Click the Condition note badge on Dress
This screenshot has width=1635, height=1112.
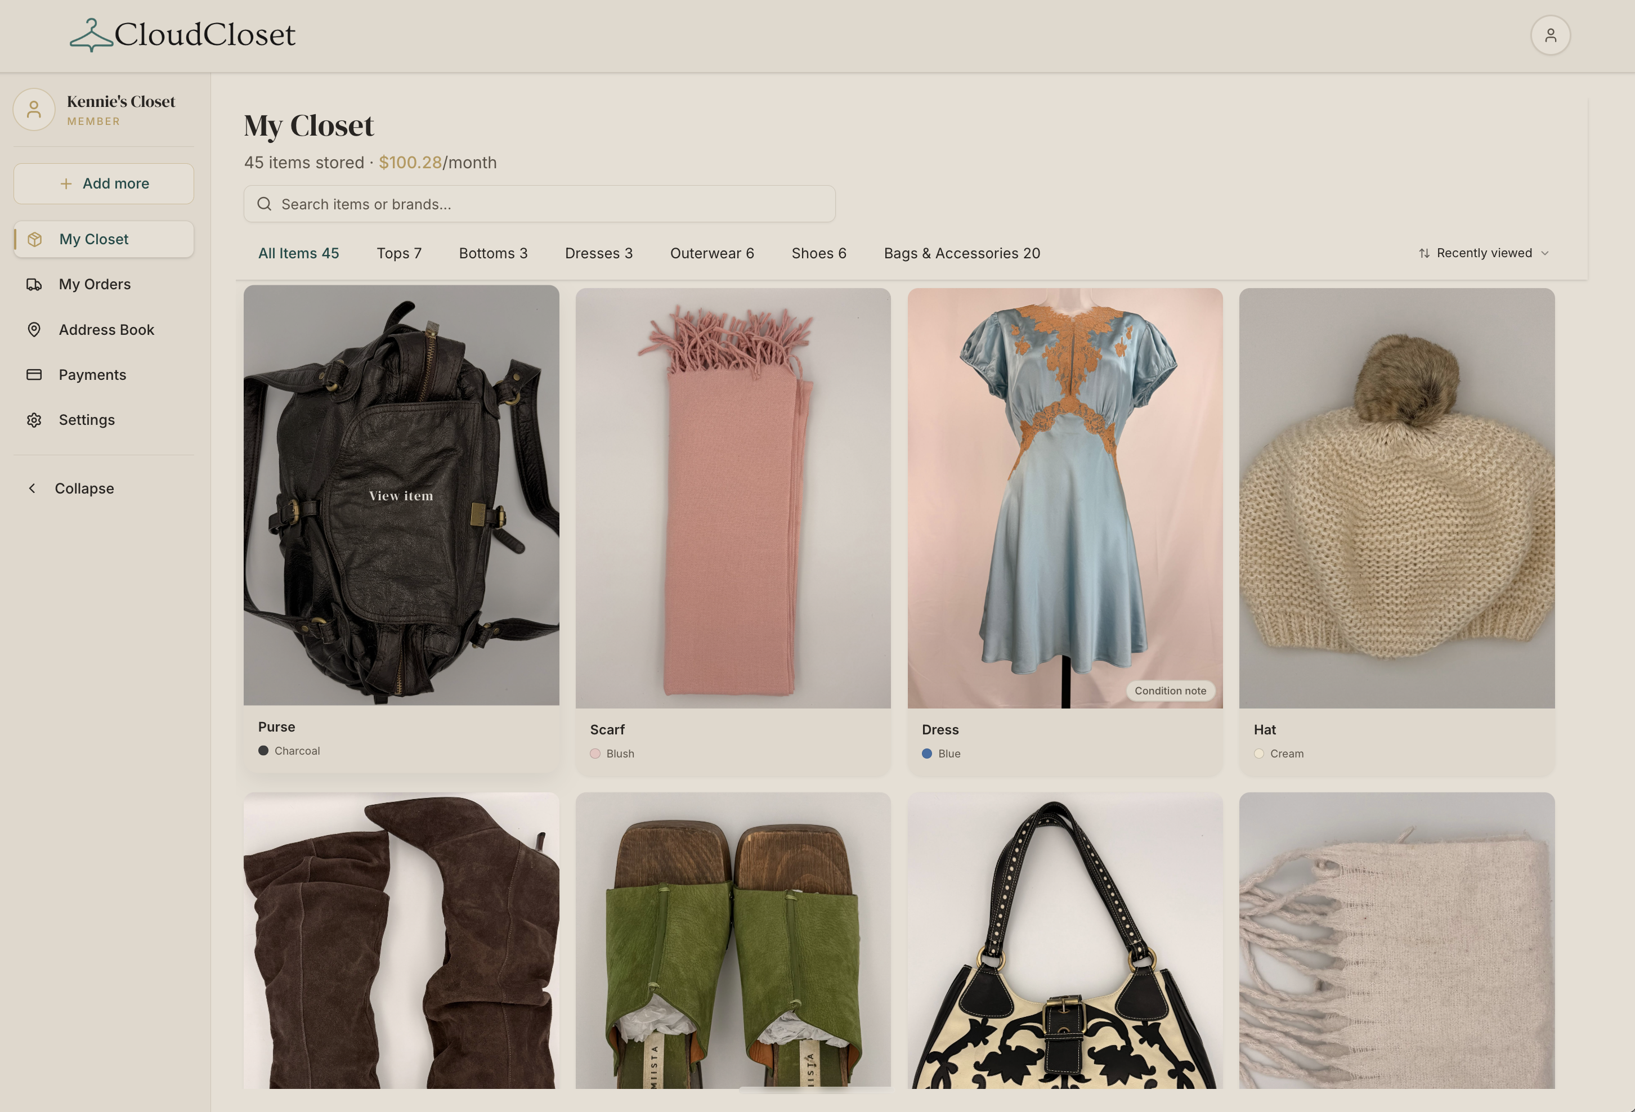pos(1170,690)
